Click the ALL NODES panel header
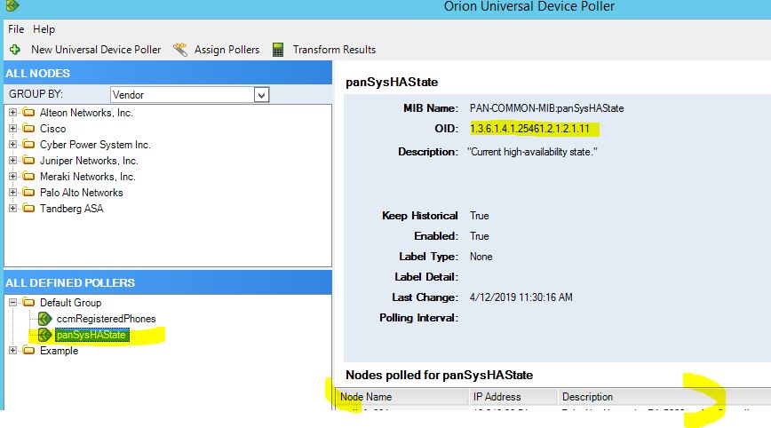 pos(168,73)
